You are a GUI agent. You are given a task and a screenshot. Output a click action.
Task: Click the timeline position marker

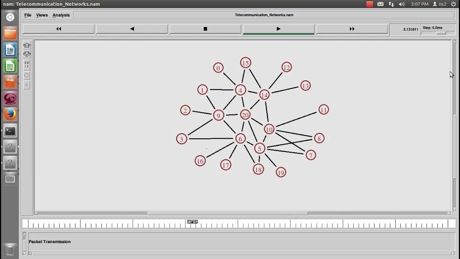(192, 222)
